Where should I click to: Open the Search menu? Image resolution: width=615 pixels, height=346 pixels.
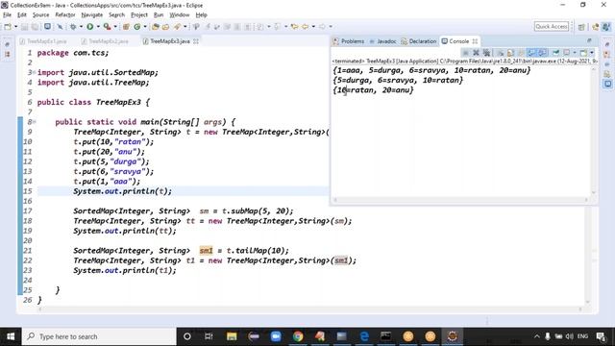pyautogui.click(x=116, y=15)
